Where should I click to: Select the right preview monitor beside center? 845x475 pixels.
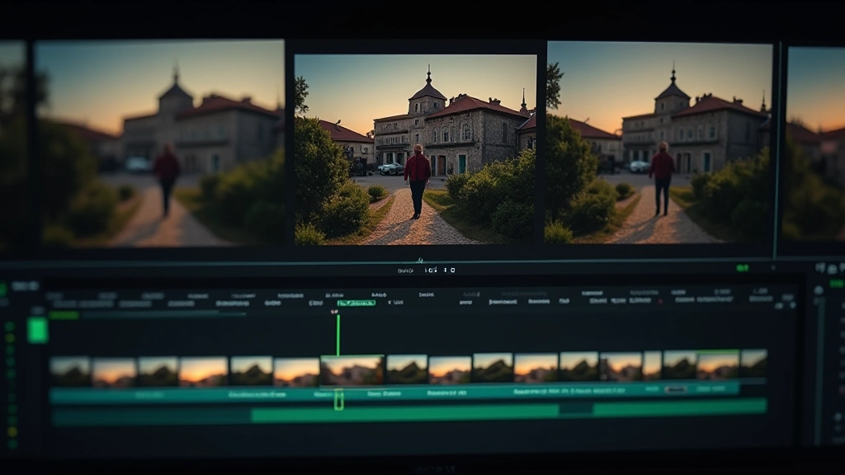[659, 143]
